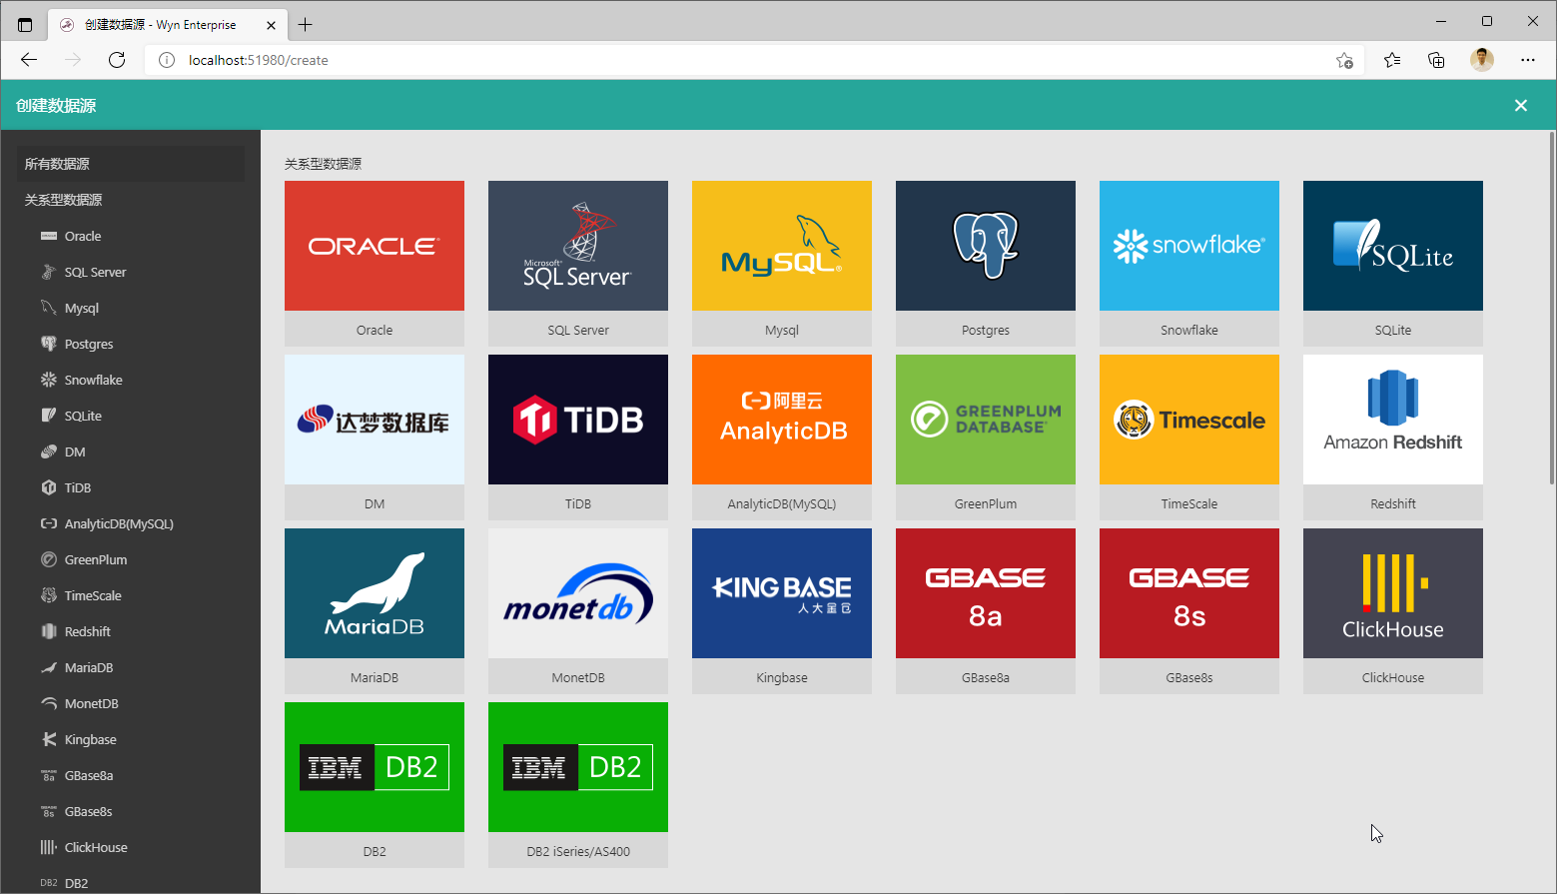The width and height of the screenshot is (1557, 894).
Task: Click the GreenPlum sidebar icon
Action: click(49, 559)
